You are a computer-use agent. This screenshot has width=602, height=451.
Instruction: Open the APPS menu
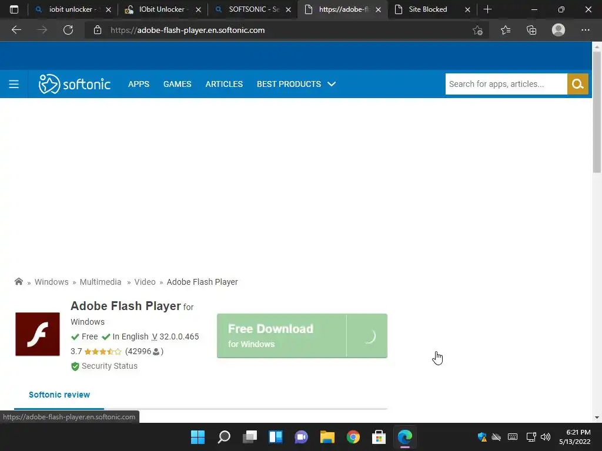pyautogui.click(x=139, y=84)
